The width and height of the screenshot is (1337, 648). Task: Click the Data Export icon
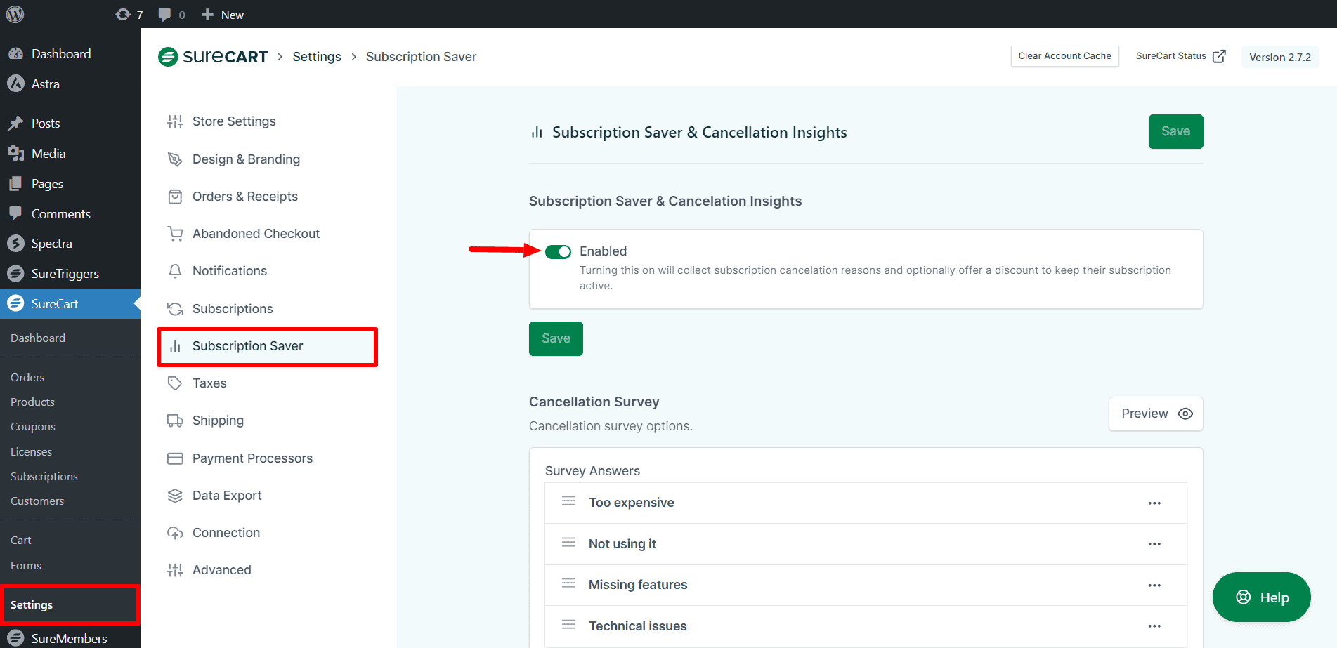175,495
